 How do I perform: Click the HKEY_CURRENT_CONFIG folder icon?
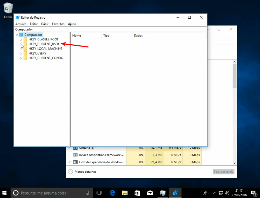[x=25, y=58]
